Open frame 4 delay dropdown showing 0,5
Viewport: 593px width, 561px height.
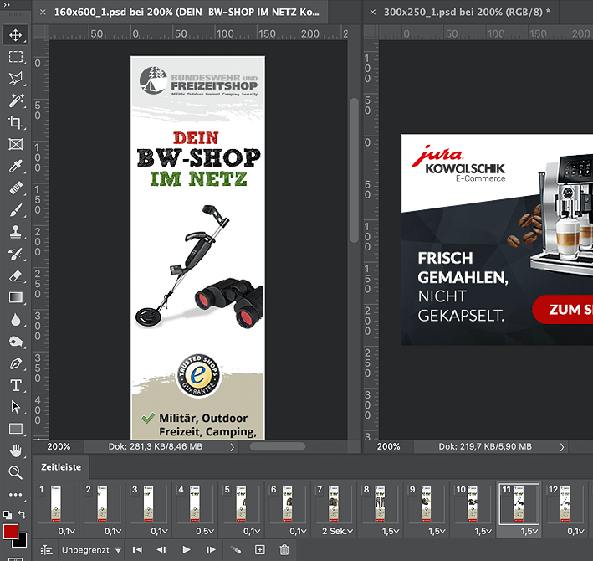coord(205,532)
